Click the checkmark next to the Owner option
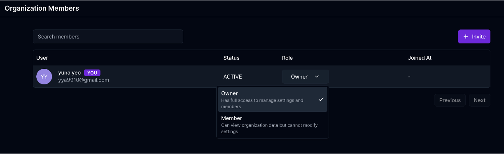Viewport: 504px width, 154px height. 321,99
